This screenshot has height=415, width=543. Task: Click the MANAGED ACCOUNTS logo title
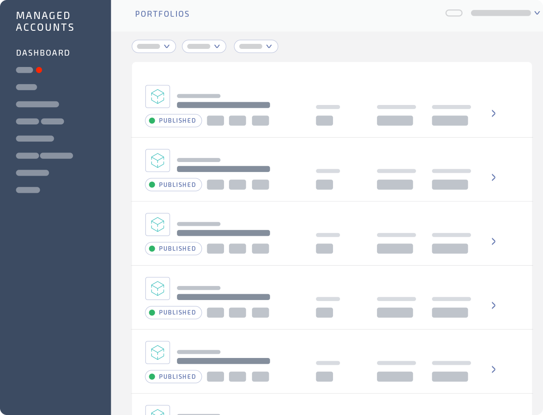point(45,22)
